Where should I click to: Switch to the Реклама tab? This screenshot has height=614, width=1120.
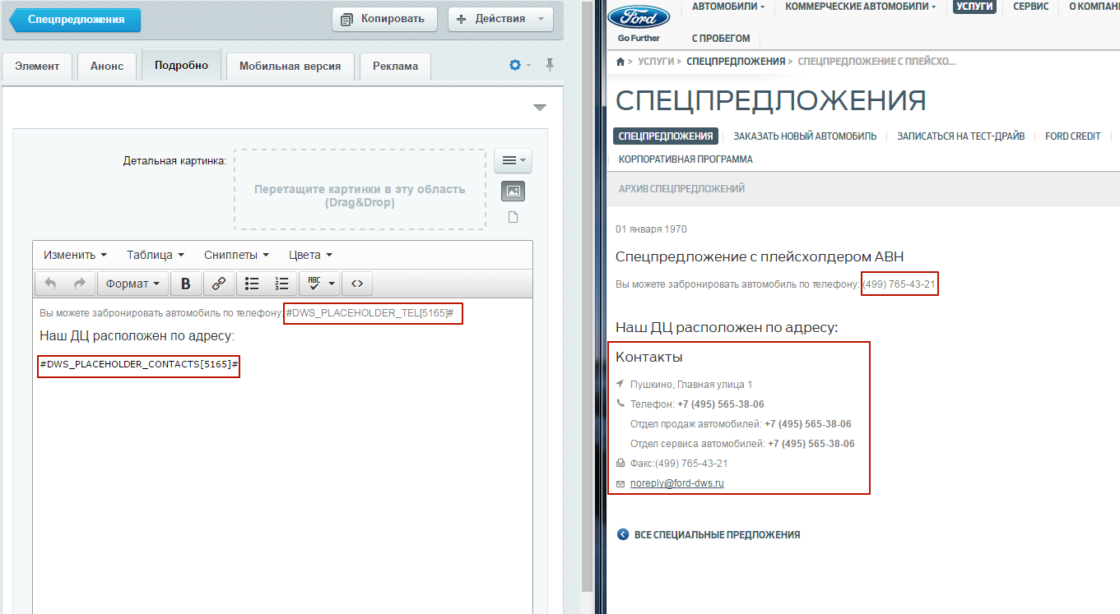395,67
